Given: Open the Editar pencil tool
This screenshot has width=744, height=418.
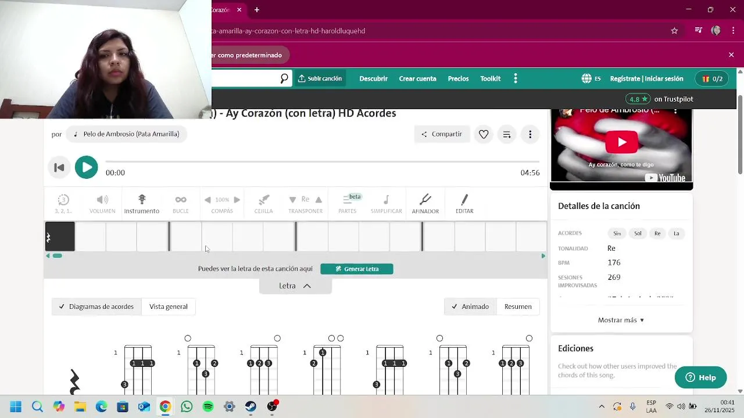Looking at the screenshot, I should 464,204.
